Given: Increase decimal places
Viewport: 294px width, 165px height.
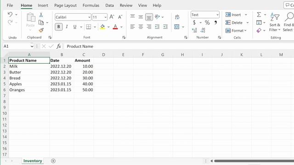Looking at the screenshot, I should pos(195,30).
